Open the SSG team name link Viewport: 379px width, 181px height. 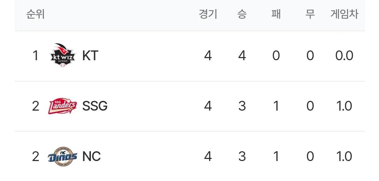[x=95, y=106]
